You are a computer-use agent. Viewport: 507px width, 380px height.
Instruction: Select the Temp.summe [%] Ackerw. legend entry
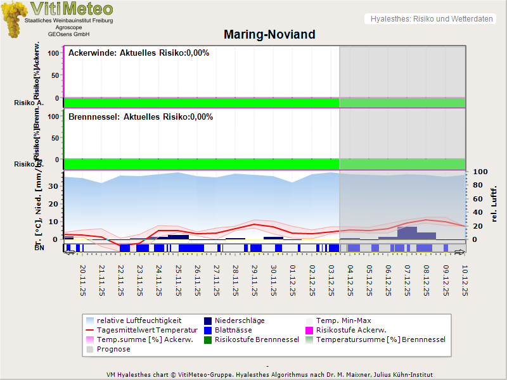pyautogui.click(x=138, y=339)
